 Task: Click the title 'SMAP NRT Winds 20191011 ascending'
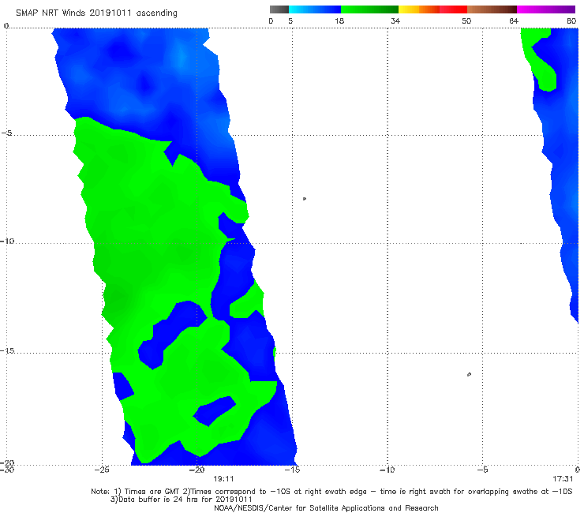[x=96, y=13]
